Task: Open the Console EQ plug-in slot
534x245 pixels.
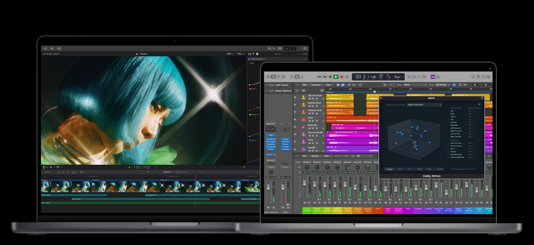Action: point(271,139)
